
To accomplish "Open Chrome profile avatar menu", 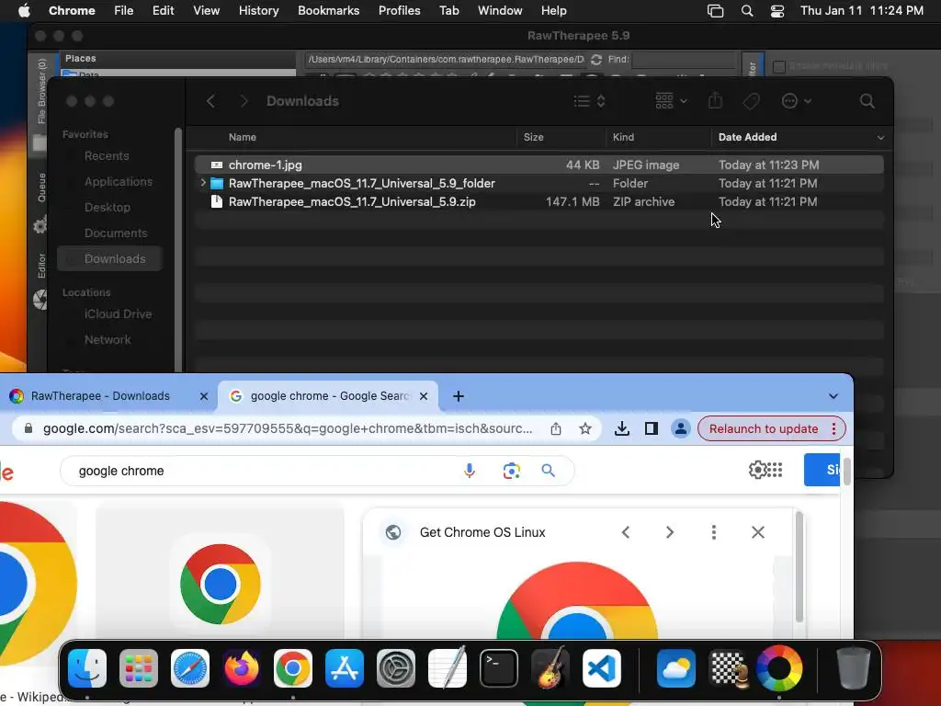I will [x=681, y=428].
